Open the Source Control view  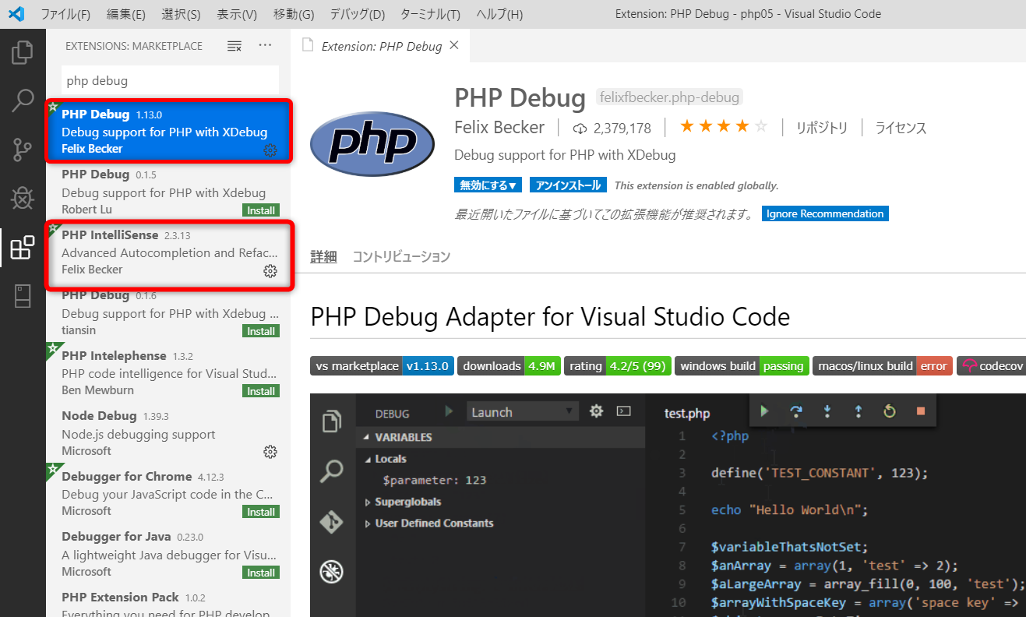pyautogui.click(x=23, y=150)
